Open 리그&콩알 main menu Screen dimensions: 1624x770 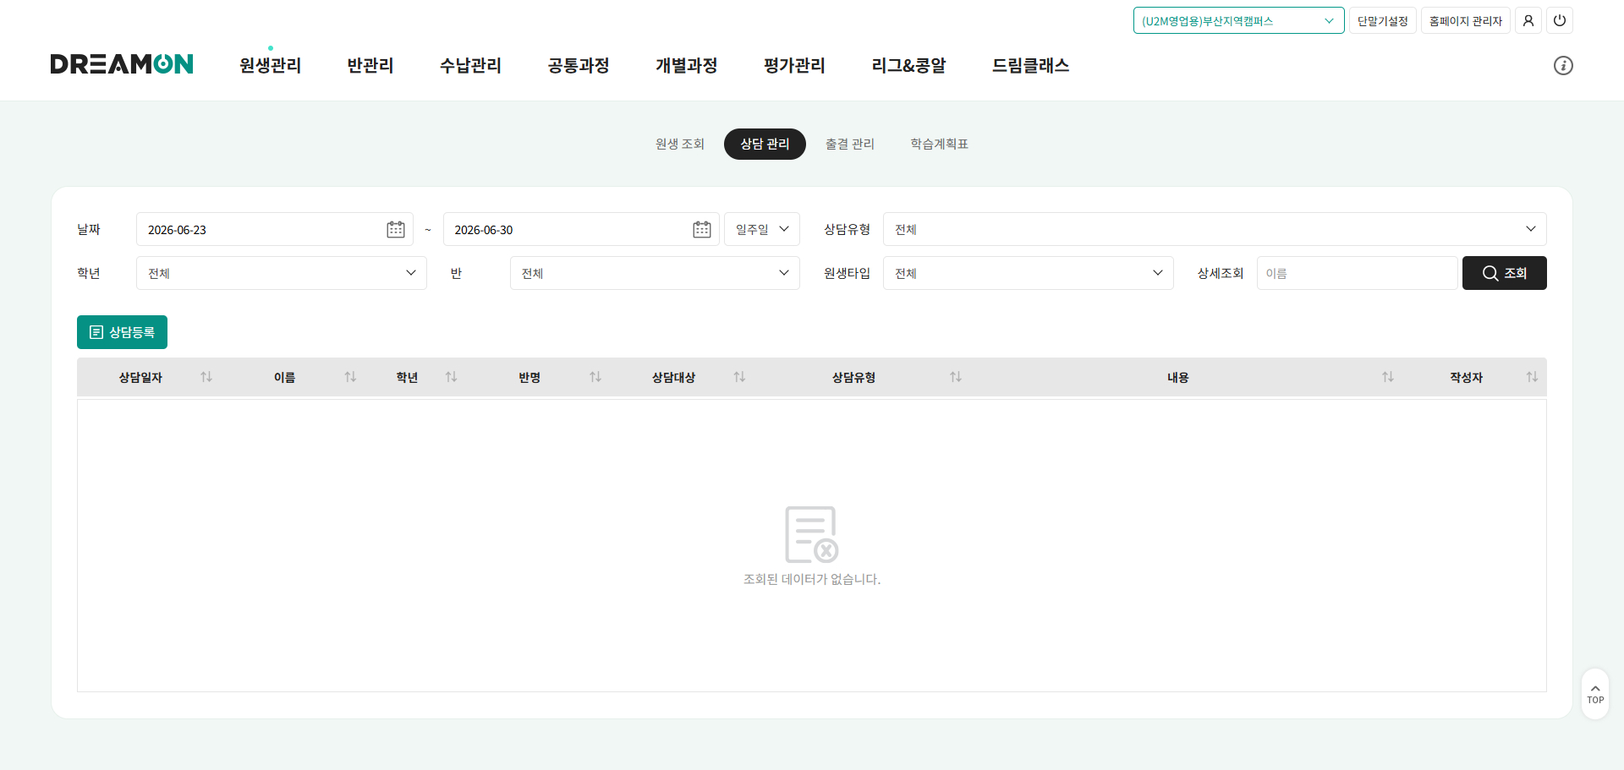pos(908,65)
